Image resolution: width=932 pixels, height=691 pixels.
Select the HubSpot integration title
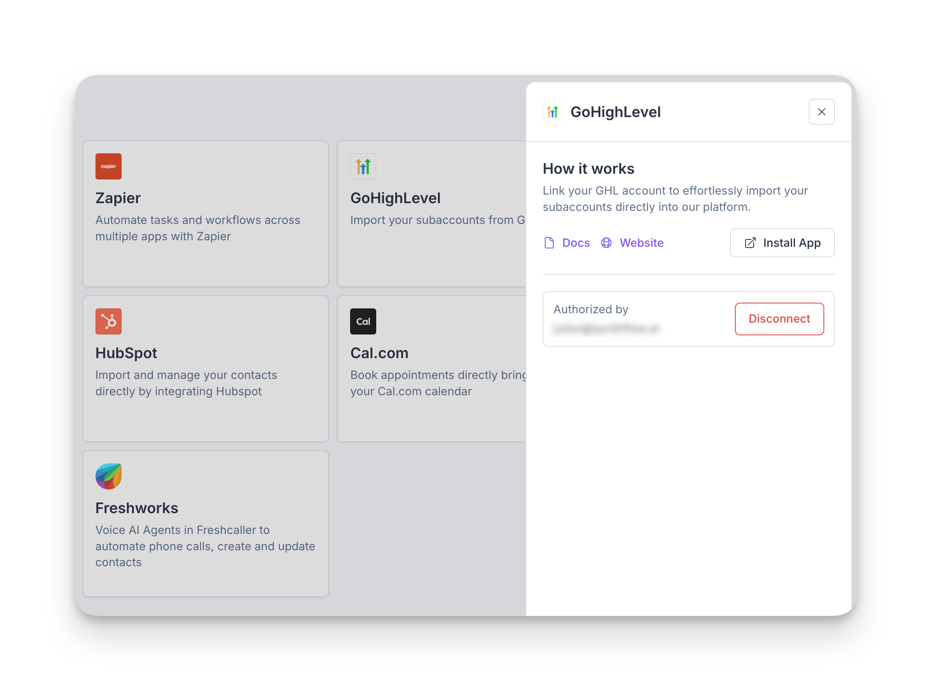[x=126, y=353]
